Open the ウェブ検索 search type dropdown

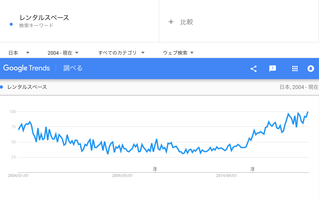click(x=178, y=53)
